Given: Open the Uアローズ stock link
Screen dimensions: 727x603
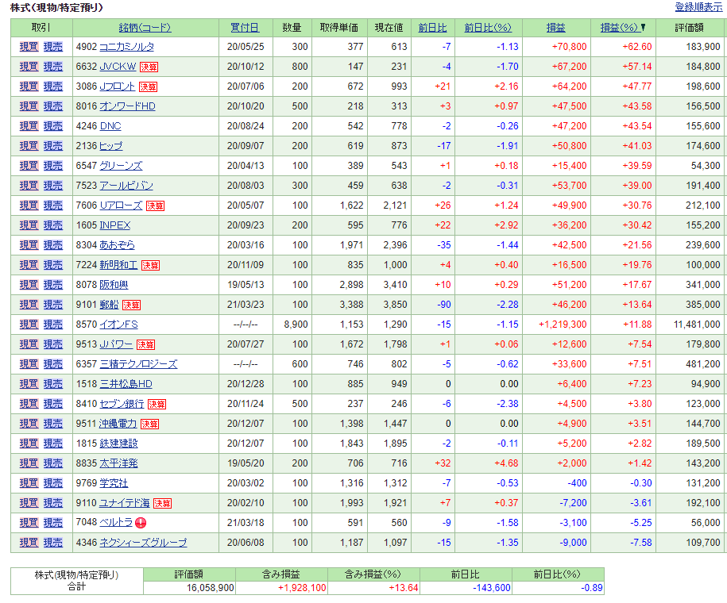Looking at the screenshot, I should (x=121, y=205).
